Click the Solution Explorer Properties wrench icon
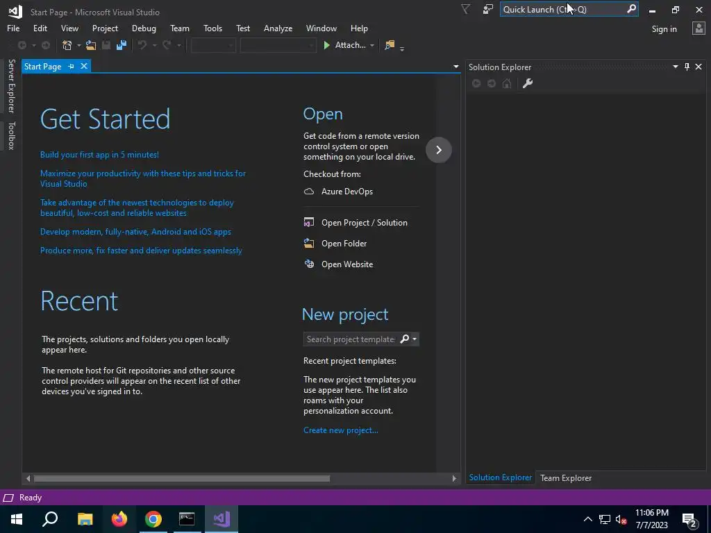 coord(528,83)
